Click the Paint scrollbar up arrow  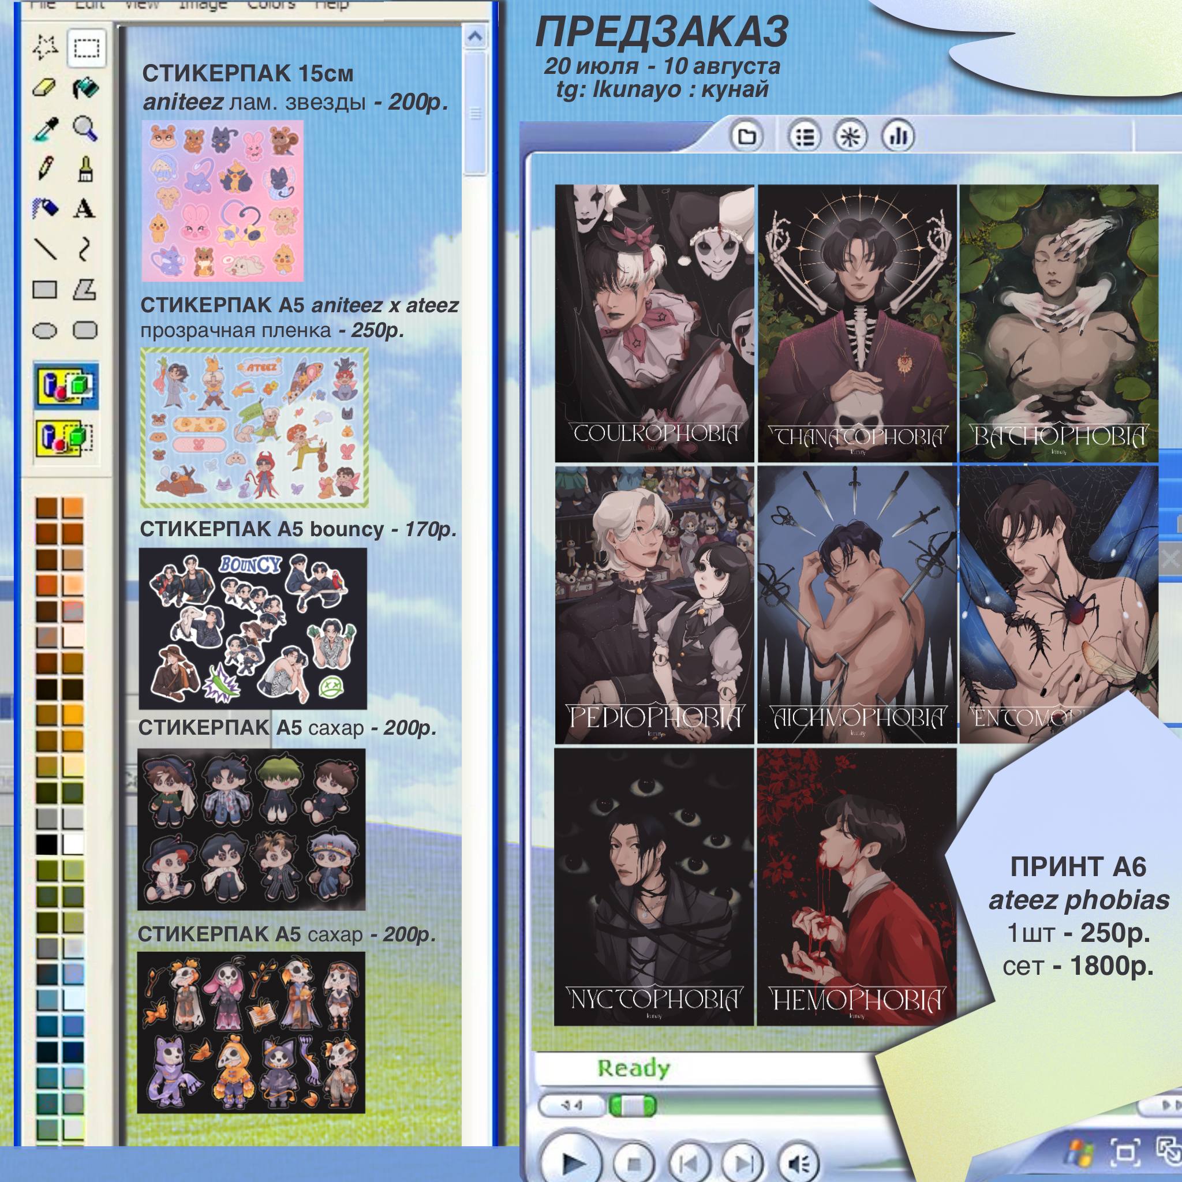pos(474,38)
